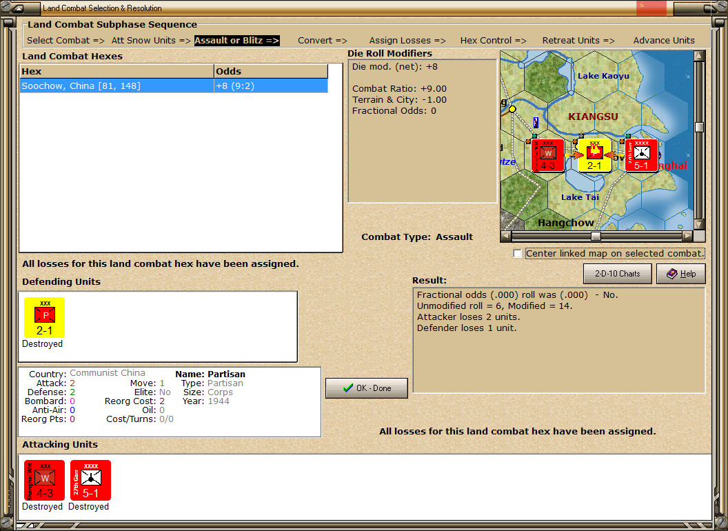Viewport: 728px width, 531px height.
Task: Select the destroyed 4-3 warlord attacking unit
Action: (45, 480)
